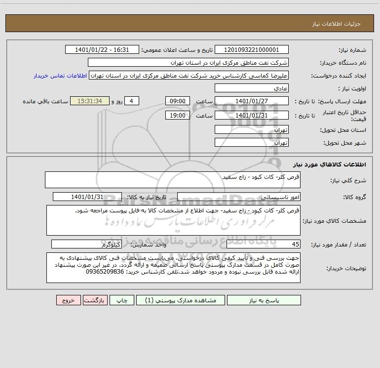Viewport: 380px width, 368px height.
Task: Click the label 'شماره نیاز:'
Action: (x=352, y=50)
